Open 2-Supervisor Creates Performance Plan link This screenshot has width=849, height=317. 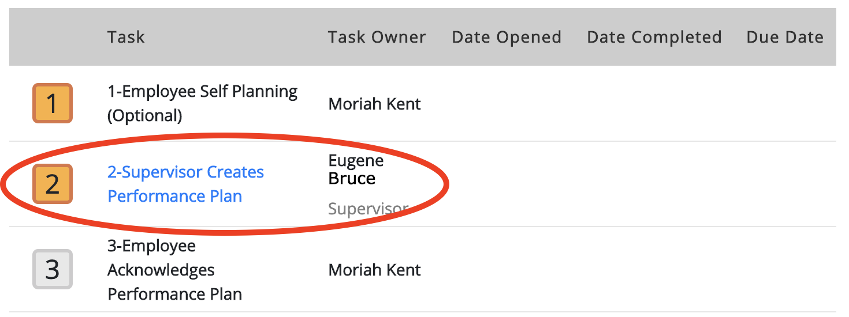click(186, 184)
